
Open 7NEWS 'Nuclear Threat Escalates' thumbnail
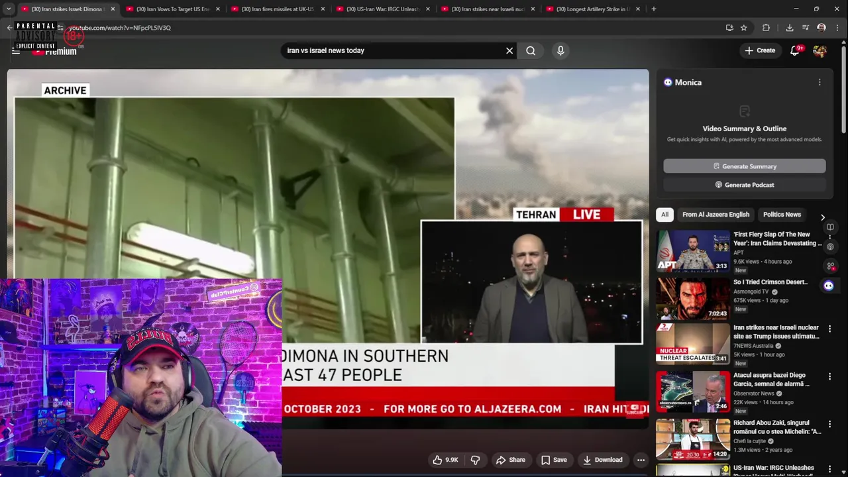coord(693,344)
